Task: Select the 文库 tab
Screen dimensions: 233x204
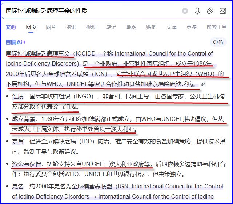Action: pos(171,27)
